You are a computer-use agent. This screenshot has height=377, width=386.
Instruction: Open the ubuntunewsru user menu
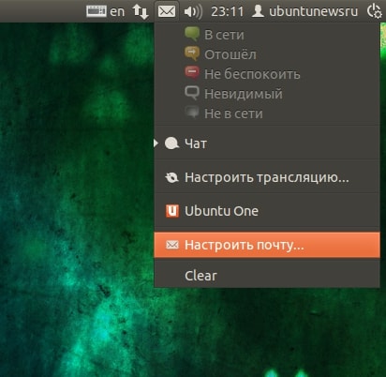coord(313,11)
